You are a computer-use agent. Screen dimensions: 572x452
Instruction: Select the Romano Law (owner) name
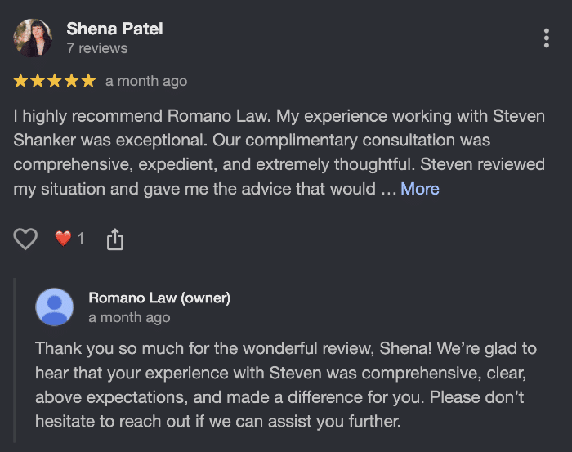point(159,298)
